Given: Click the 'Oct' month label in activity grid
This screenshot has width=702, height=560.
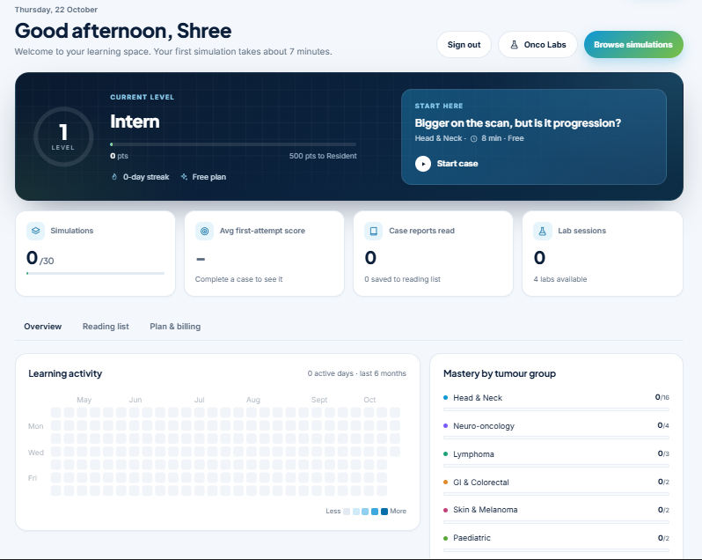Looking at the screenshot, I should (369, 400).
